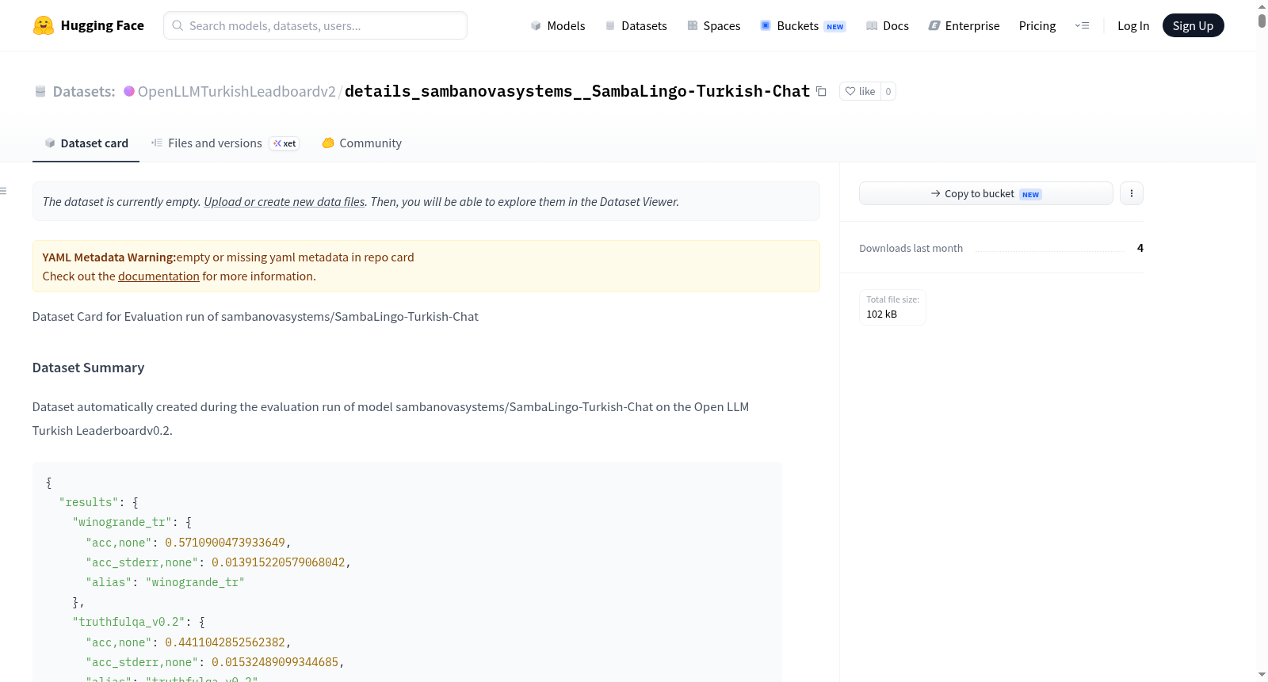Click the Total file size 102 kB box
The width and height of the screenshot is (1268, 682).
coord(892,307)
